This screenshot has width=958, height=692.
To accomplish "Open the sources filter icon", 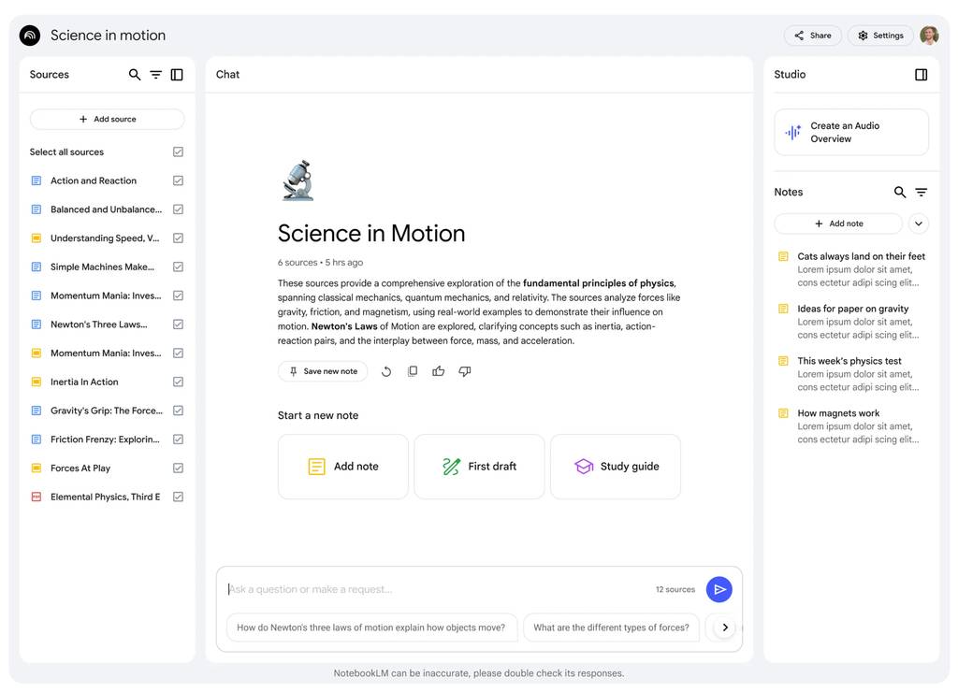I will pyautogui.click(x=156, y=75).
